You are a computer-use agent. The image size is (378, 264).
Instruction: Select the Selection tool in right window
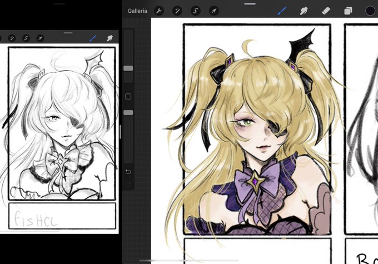point(196,11)
